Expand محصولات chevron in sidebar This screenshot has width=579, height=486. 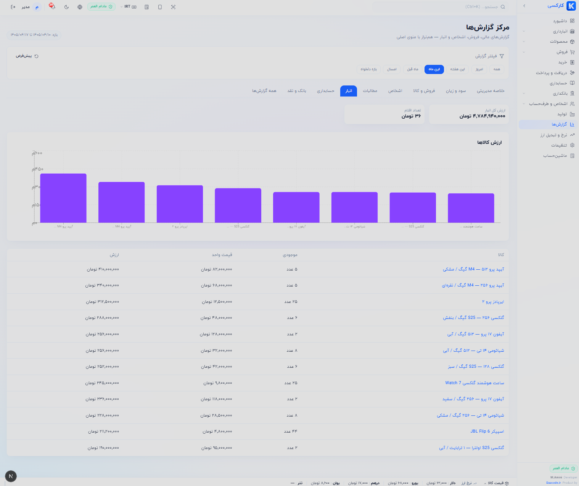coord(524,42)
